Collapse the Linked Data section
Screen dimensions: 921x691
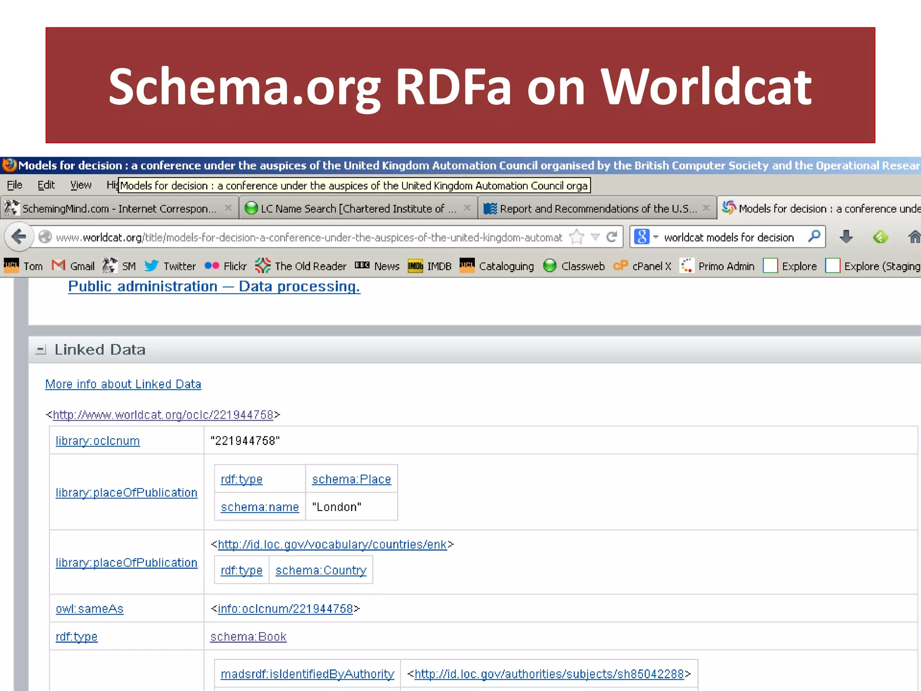(x=40, y=350)
